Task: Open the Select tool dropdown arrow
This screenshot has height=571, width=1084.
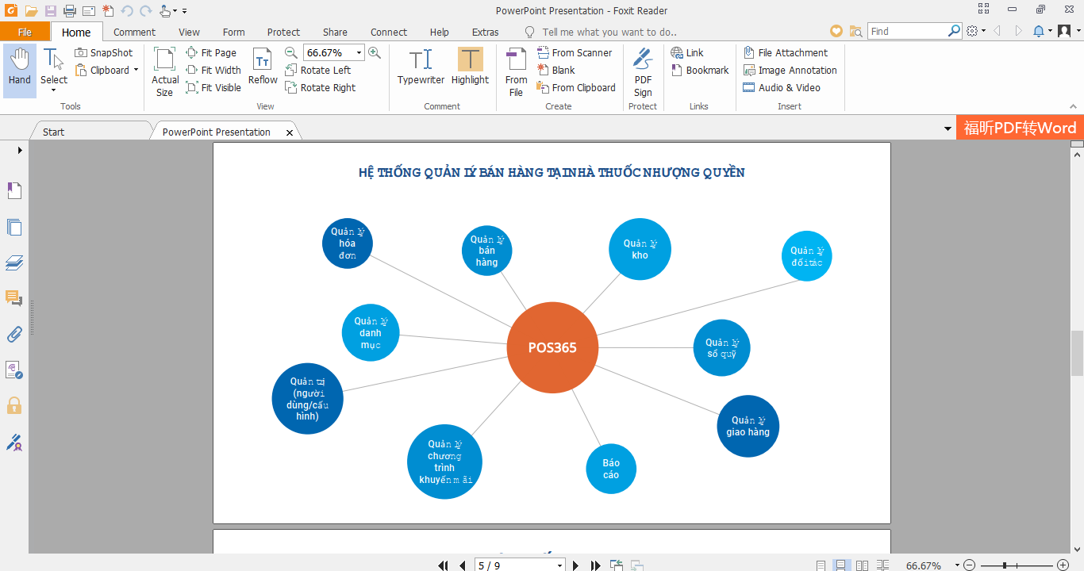Action: (x=54, y=90)
